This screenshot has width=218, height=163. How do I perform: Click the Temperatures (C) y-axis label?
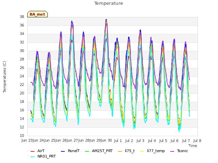coord(4,77)
